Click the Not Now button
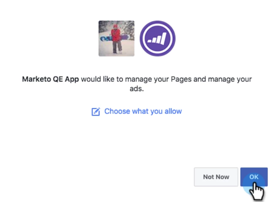This screenshot has width=278, height=202. click(x=216, y=177)
